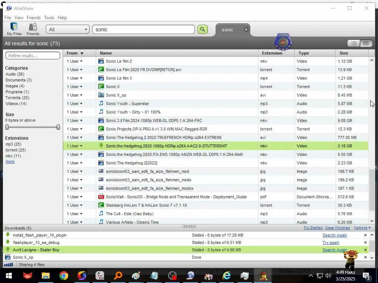378x283 pixels.
Task: Click torrent icon of Steinberg HALion 7
Action: tap(101, 205)
